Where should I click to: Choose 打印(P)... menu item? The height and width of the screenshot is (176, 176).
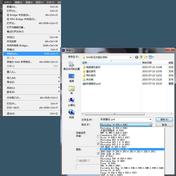click(32, 104)
